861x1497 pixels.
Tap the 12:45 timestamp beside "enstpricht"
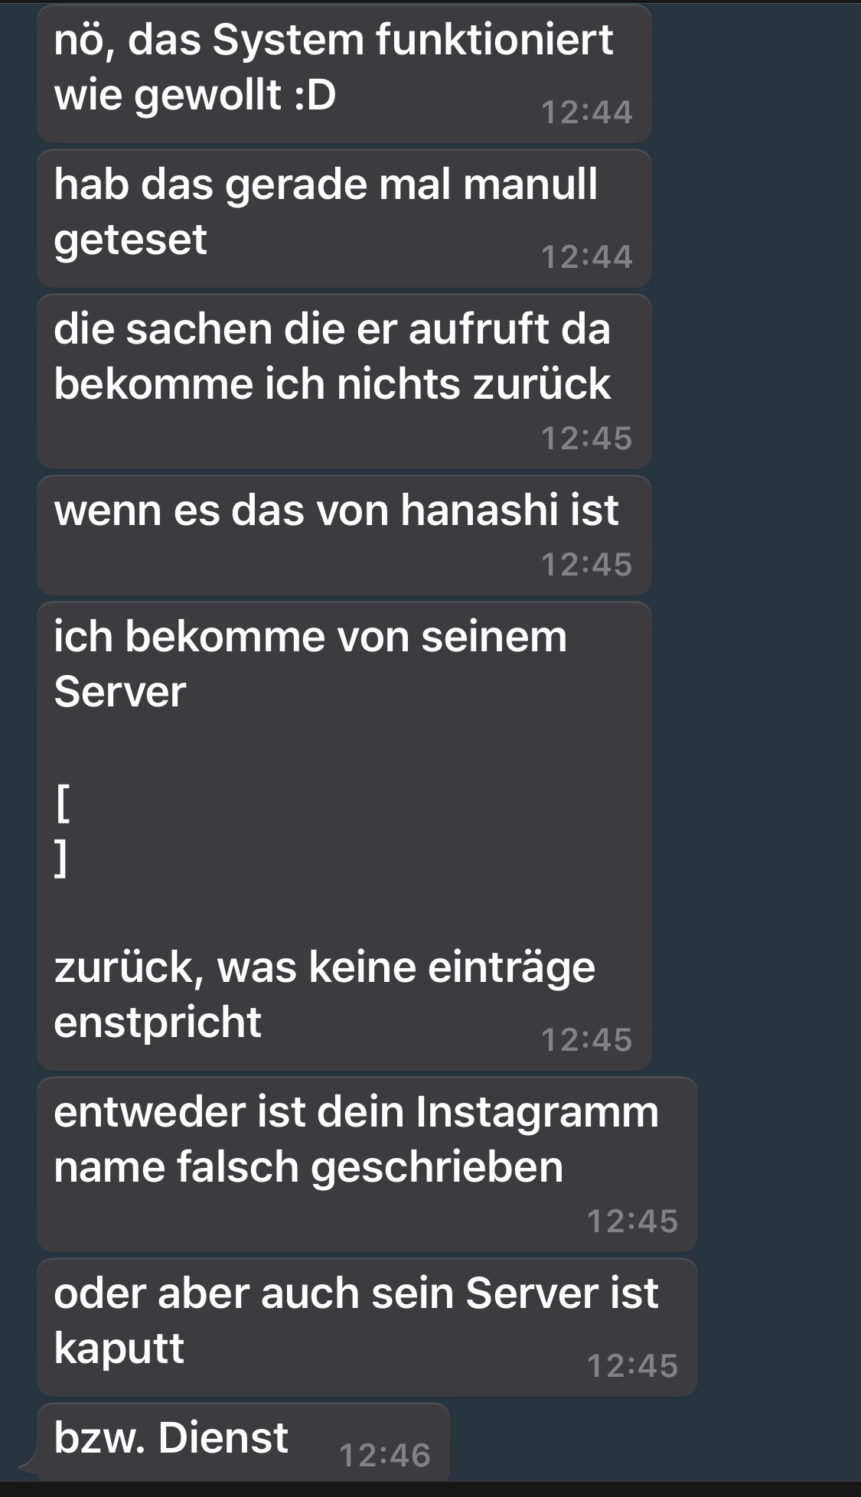pos(587,1040)
